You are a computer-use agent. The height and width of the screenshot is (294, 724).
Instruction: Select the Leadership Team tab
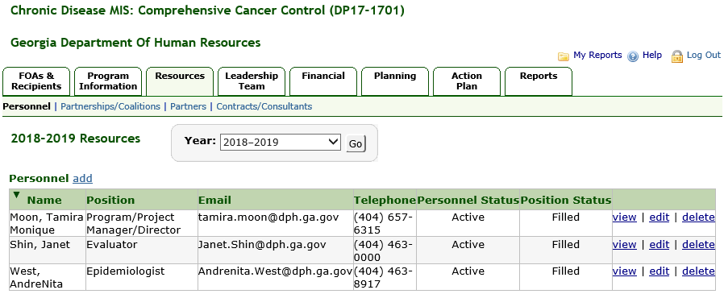pyautogui.click(x=252, y=81)
